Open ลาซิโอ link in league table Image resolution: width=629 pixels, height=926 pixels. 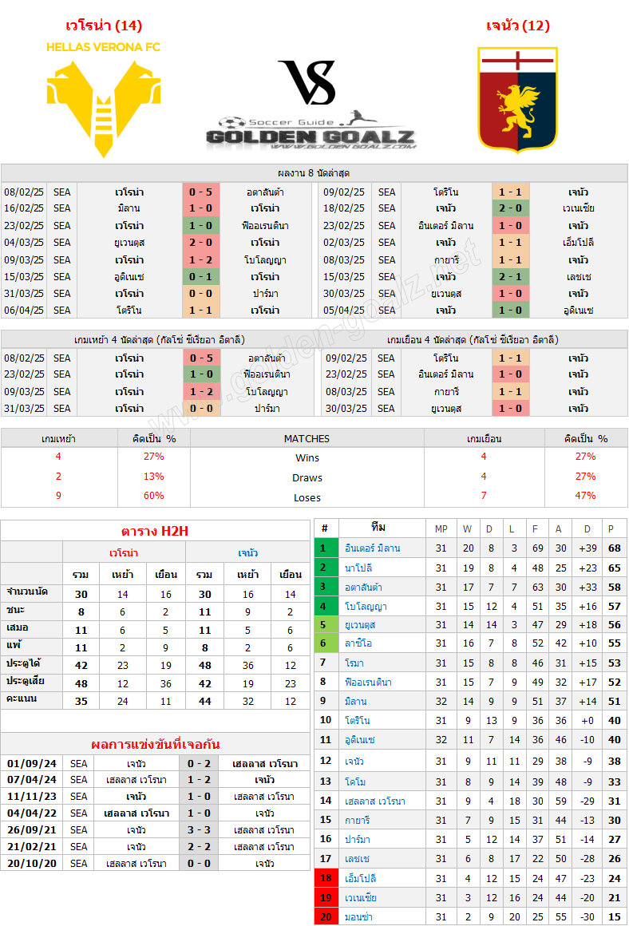click(358, 643)
